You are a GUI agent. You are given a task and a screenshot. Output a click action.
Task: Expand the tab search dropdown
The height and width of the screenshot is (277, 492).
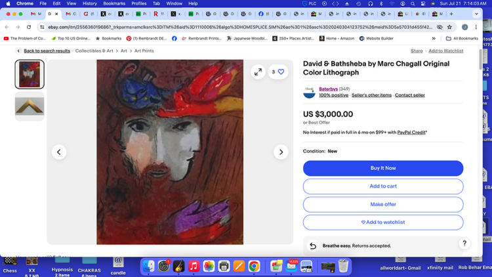(476, 14)
